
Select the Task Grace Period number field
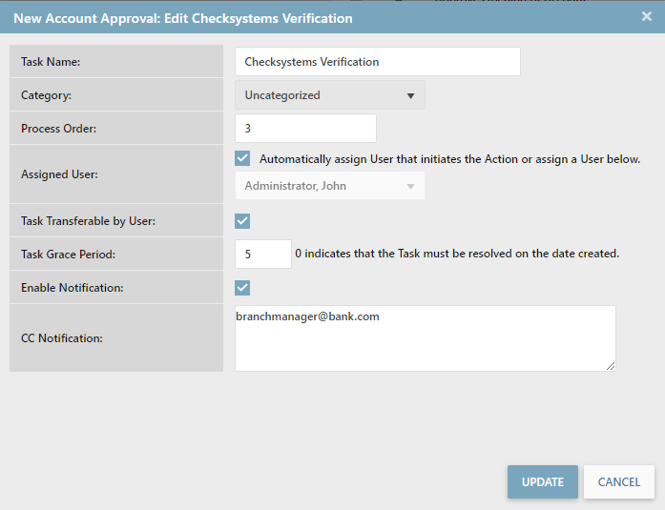coord(262,255)
